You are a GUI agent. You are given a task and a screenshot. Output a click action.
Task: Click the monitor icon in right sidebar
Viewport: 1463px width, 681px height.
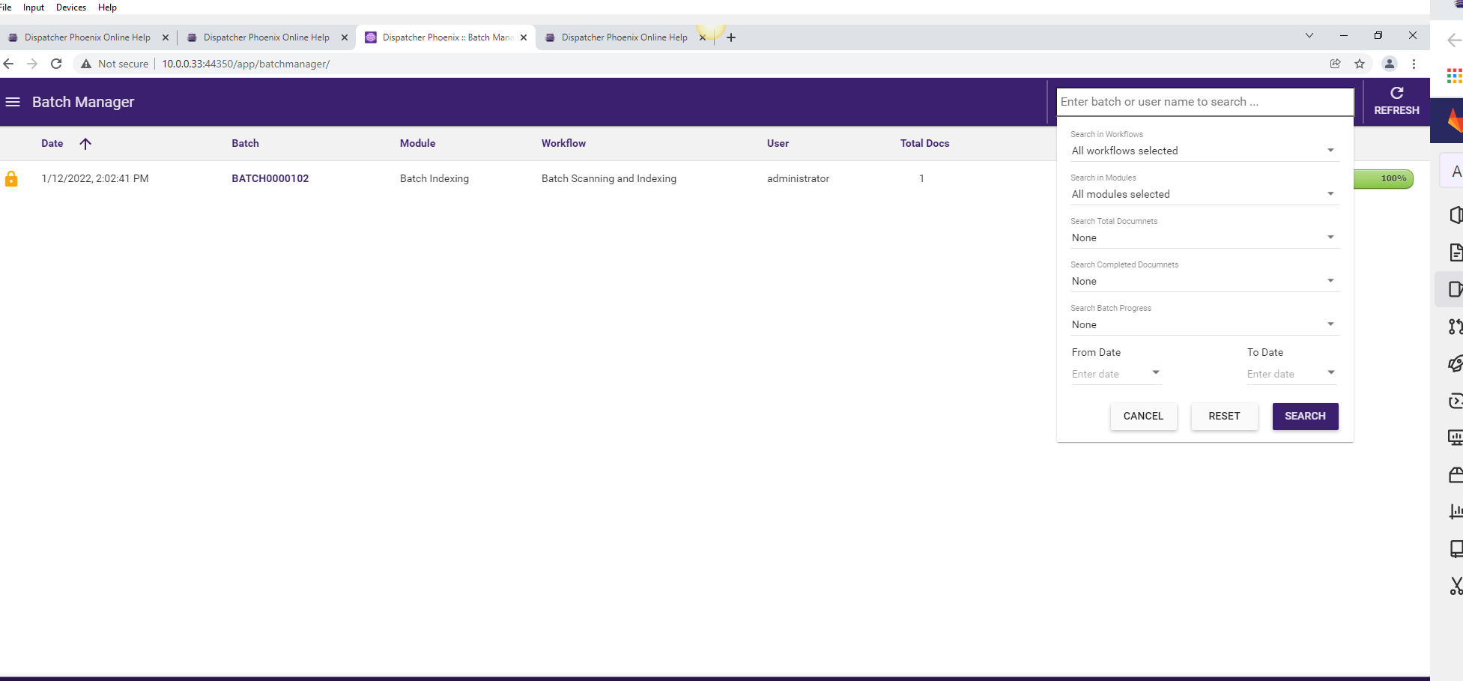pos(1456,438)
